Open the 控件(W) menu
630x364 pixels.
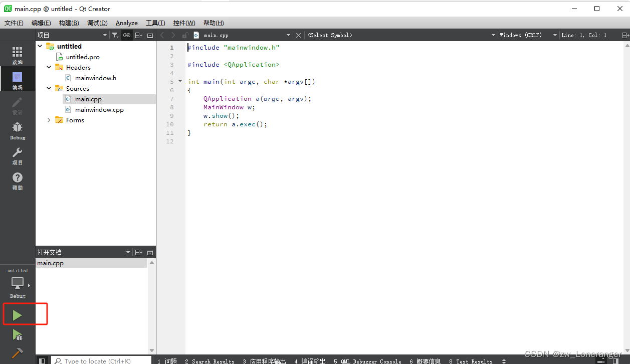184,23
